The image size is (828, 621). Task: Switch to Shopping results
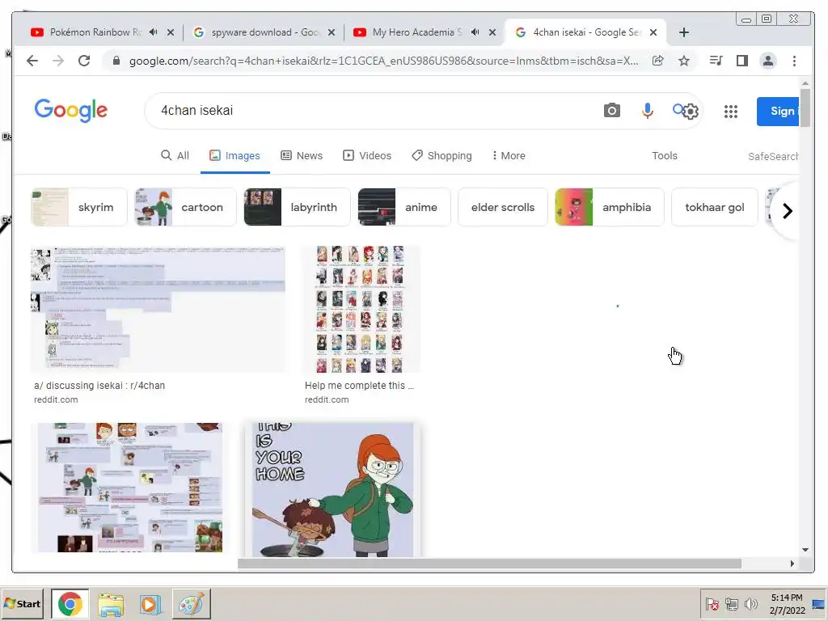441,156
